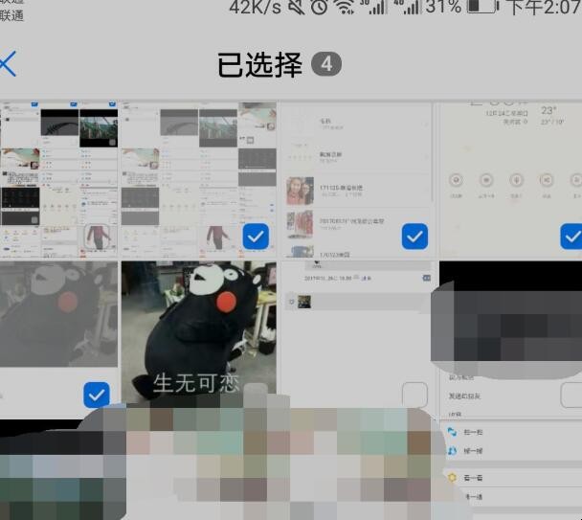Open the album list screenshot thumbnail
Viewport: 582px width, 520px height.
point(356,179)
